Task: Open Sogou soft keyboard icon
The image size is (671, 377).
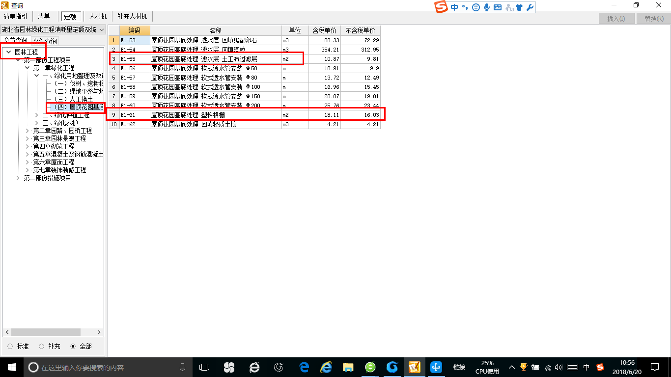Action: tap(498, 7)
